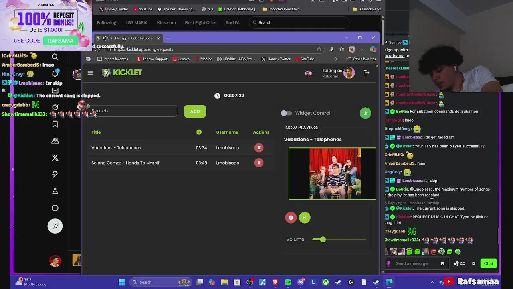
Task: Click the lightning bolt icon in sidebar
Action: (x=55, y=174)
